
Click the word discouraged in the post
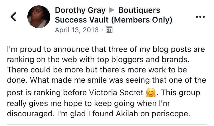click(30, 114)
